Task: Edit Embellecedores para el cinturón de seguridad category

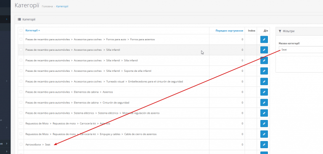Action: point(264,81)
